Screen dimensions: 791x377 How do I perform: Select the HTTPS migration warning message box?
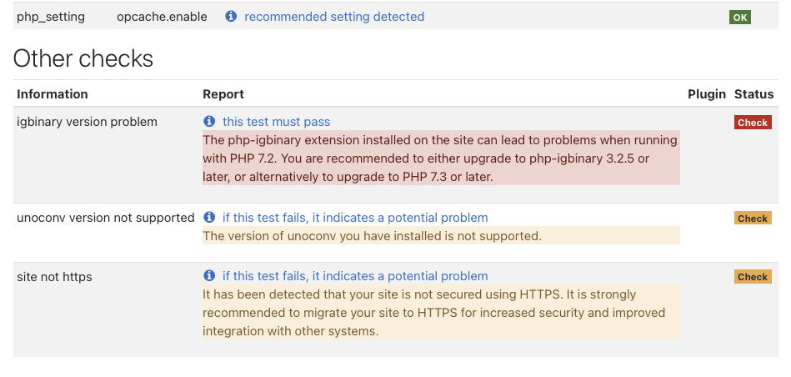[x=442, y=313]
